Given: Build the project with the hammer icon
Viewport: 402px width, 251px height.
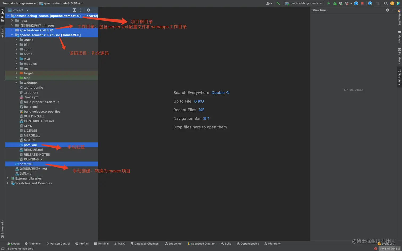Looking at the screenshot, I should click(278, 3).
